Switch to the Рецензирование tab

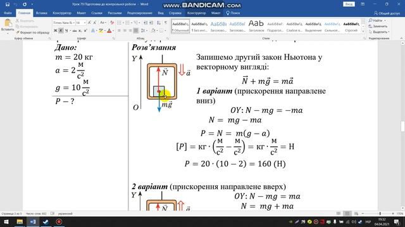pos(139,13)
